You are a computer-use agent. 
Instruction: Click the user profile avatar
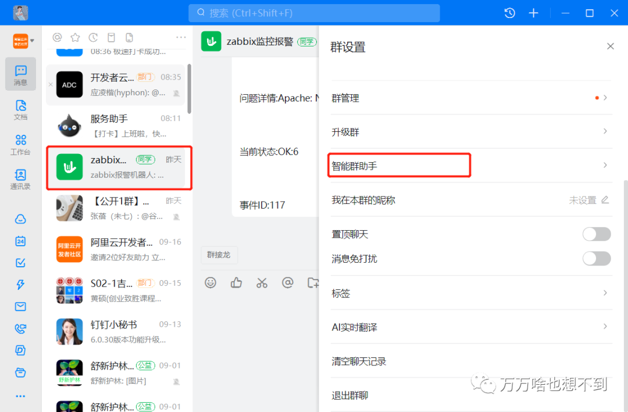[20, 13]
